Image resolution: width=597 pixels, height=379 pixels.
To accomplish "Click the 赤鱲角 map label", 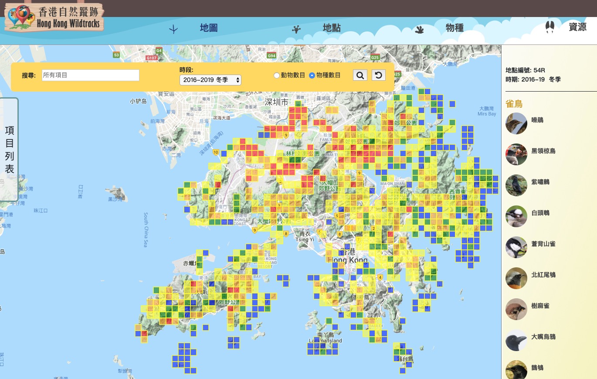I will 192,263.
